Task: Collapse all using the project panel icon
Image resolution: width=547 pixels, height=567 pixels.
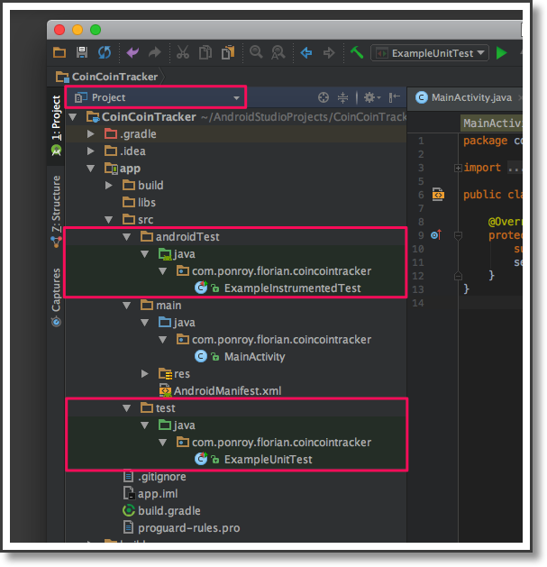Action: pos(342,97)
